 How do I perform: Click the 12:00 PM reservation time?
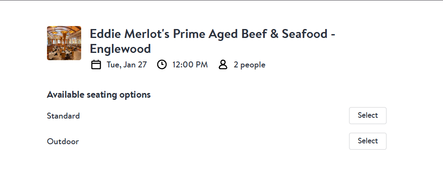190,65
